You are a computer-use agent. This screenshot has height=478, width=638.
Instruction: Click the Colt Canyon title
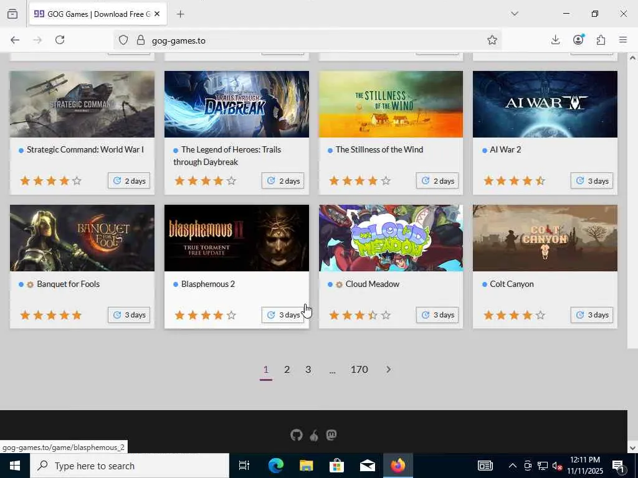tap(512, 284)
